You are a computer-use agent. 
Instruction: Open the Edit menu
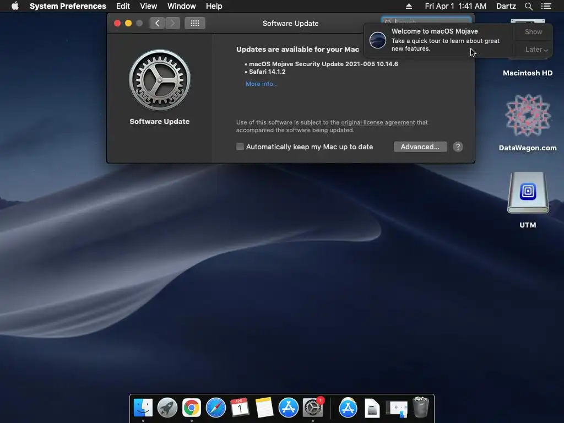123,6
